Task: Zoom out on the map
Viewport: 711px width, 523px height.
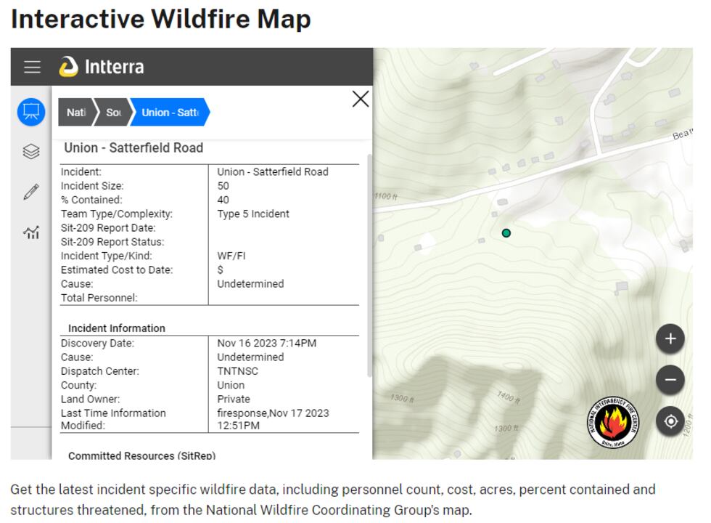Action: tap(670, 379)
